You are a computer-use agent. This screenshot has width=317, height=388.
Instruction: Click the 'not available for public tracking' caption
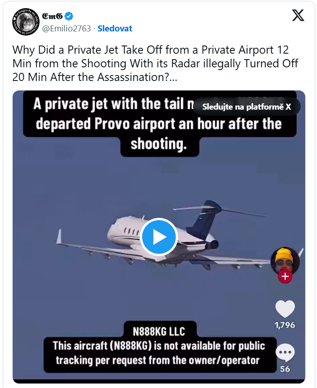(x=158, y=353)
